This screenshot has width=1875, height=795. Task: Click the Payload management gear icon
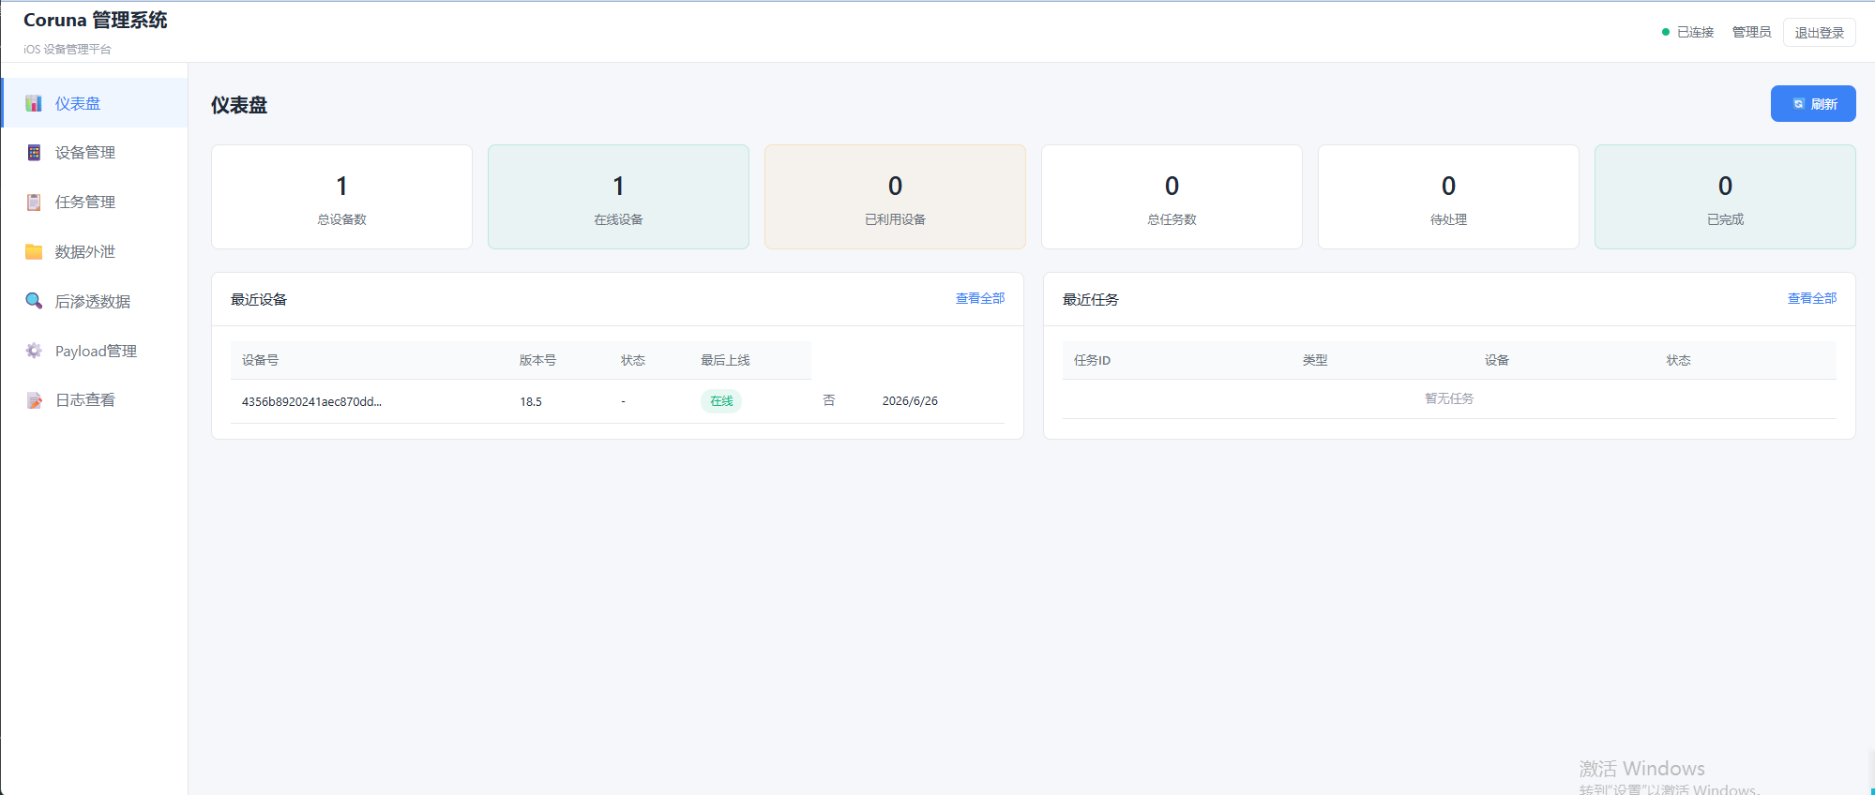tap(34, 351)
